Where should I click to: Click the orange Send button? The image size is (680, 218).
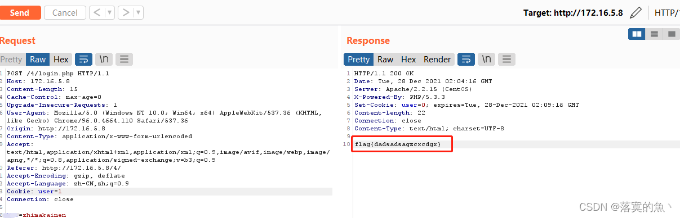pos(20,12)
